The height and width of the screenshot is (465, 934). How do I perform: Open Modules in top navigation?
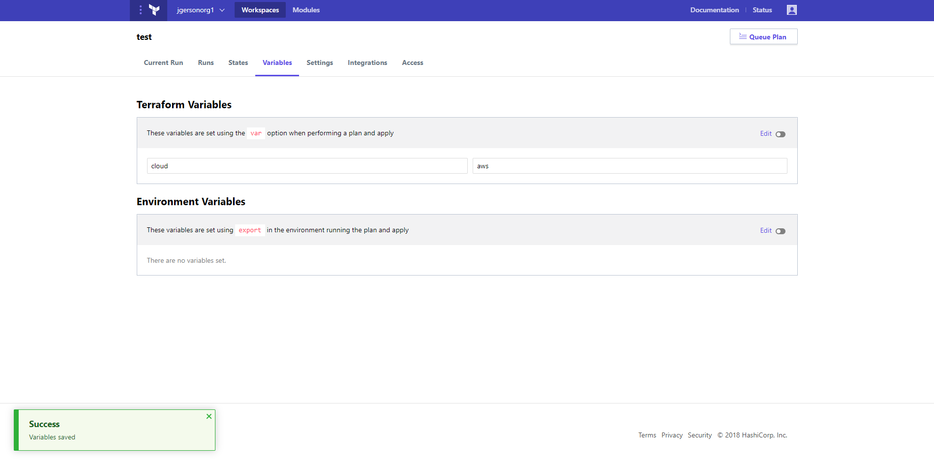[306, 10]
